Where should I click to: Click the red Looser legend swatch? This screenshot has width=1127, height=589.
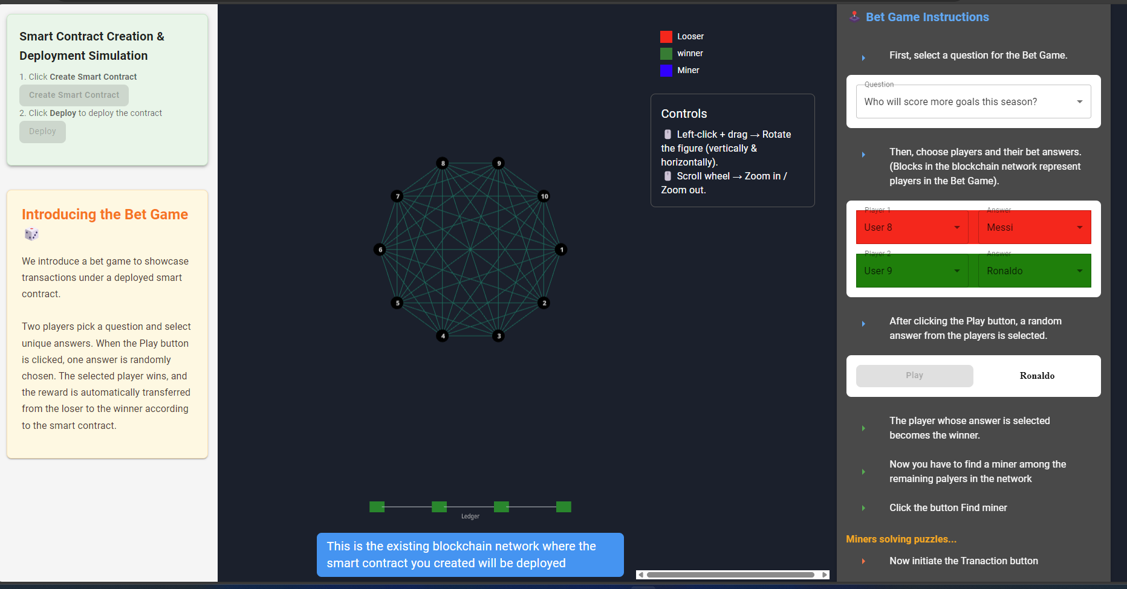(x=666, y=37)
